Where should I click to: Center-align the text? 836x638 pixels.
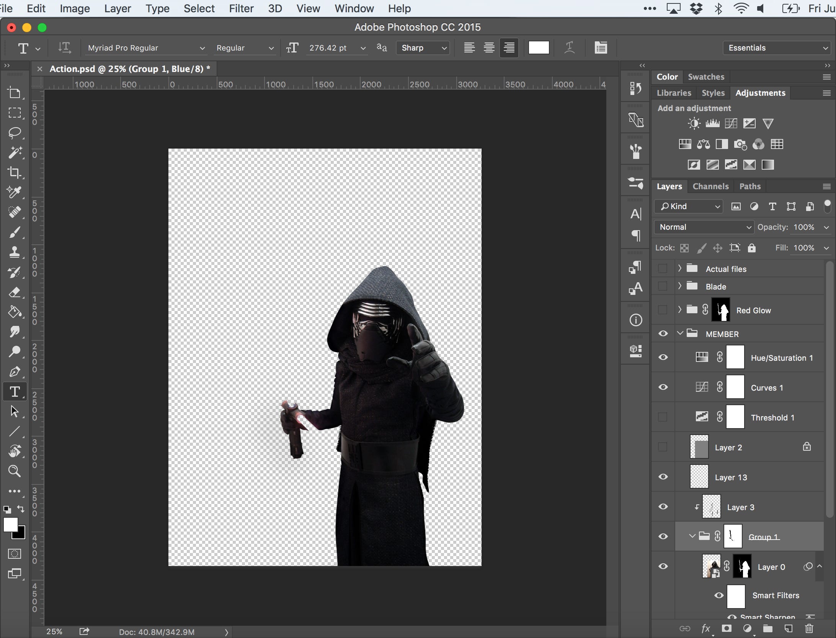(x=489, y=48)
